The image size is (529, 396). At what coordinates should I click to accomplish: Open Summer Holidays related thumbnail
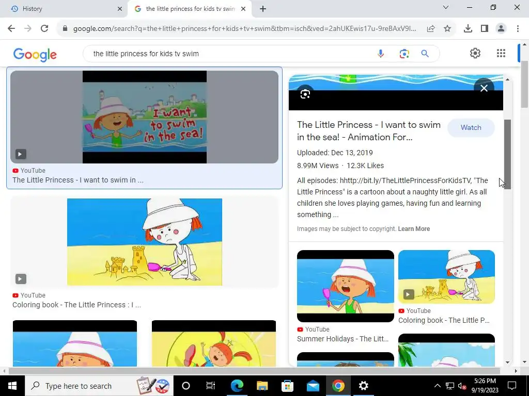point(346,286)
